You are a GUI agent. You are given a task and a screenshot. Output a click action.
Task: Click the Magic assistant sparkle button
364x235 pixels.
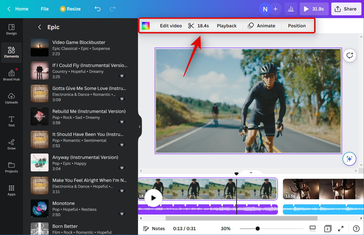pos(349,159)
